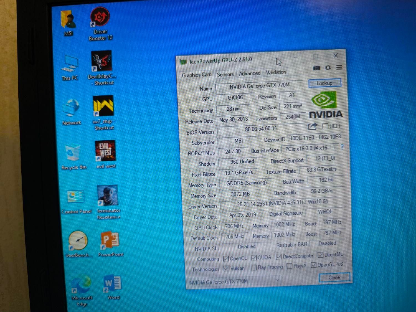Click the Bus Interface question mark

point(342,147)
